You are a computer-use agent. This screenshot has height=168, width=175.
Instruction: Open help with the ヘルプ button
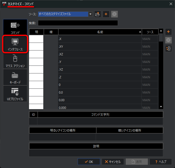click(160, 162)
